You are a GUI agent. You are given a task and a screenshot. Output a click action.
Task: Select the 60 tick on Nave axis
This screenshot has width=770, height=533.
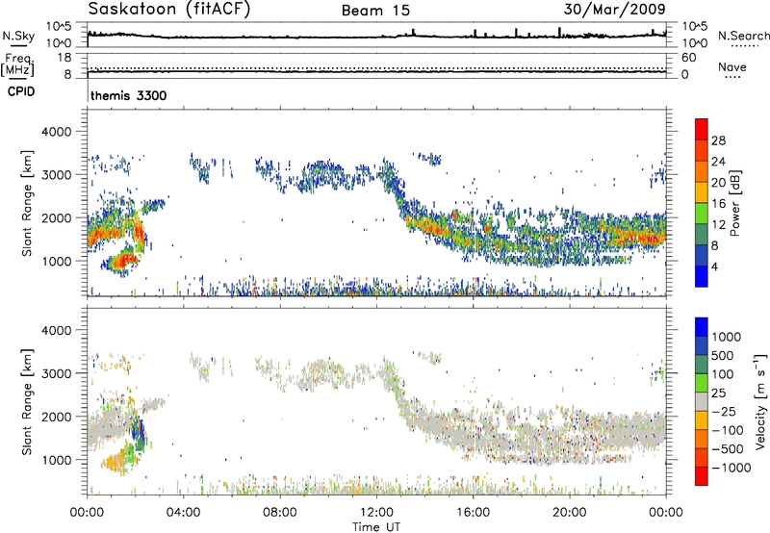click(x=688, y=58)
